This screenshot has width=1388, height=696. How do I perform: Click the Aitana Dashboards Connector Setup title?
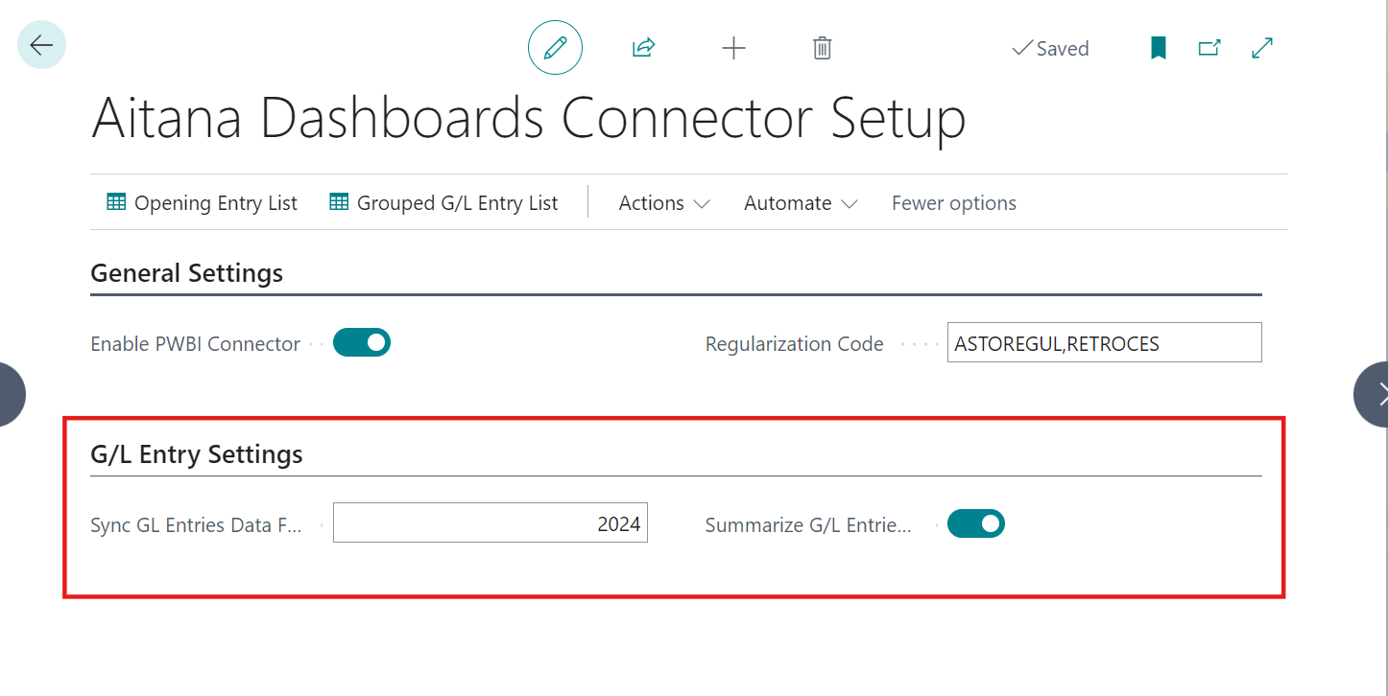pos(528,120)
